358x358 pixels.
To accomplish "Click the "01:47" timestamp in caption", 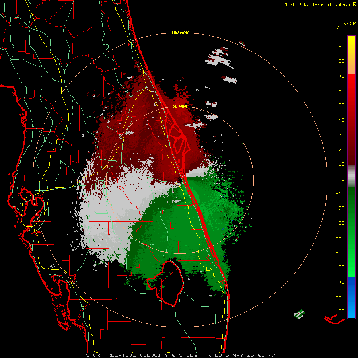I will point(267,355).
